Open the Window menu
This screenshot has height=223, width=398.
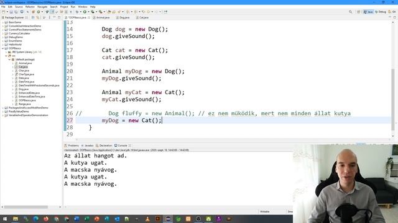(x=83, y=7)
